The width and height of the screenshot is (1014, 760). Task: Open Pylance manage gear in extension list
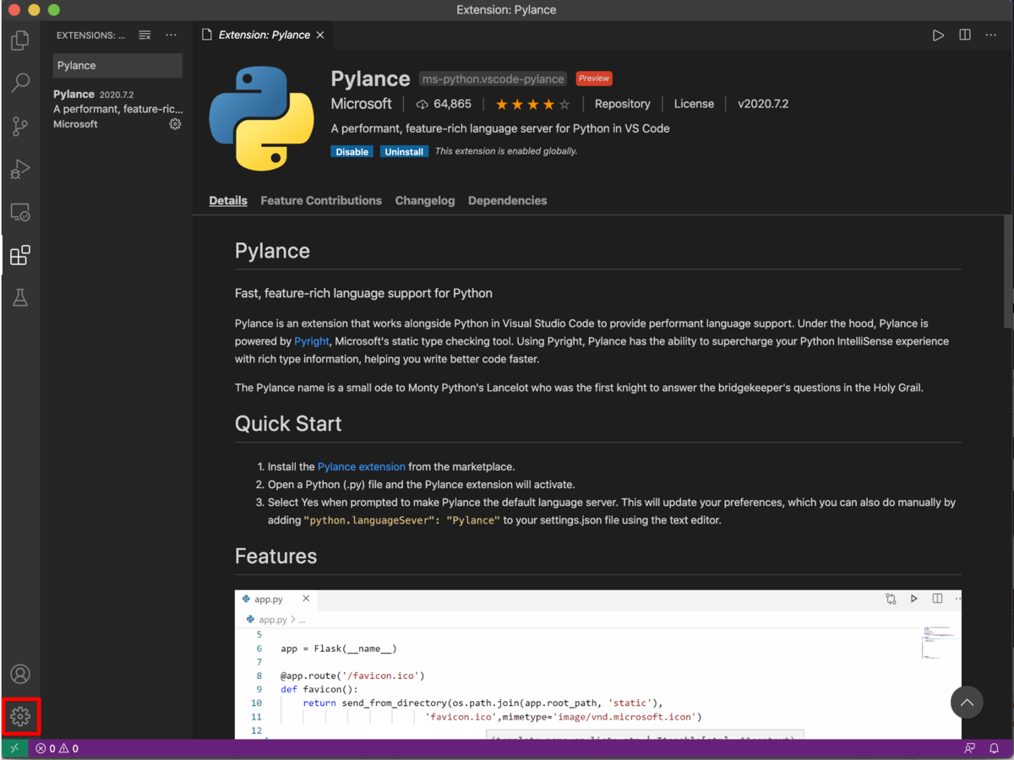(x=175, y=124)
